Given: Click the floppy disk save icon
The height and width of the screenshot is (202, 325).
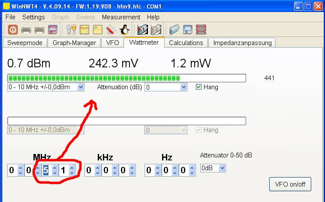Looking at the screenshot, I should [187, 30].
